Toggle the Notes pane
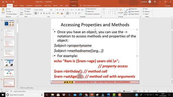 (x=118, y=91)
